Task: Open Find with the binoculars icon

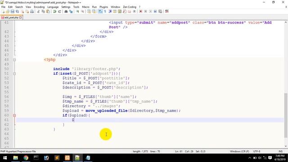Action: click(x=66, y=11)
